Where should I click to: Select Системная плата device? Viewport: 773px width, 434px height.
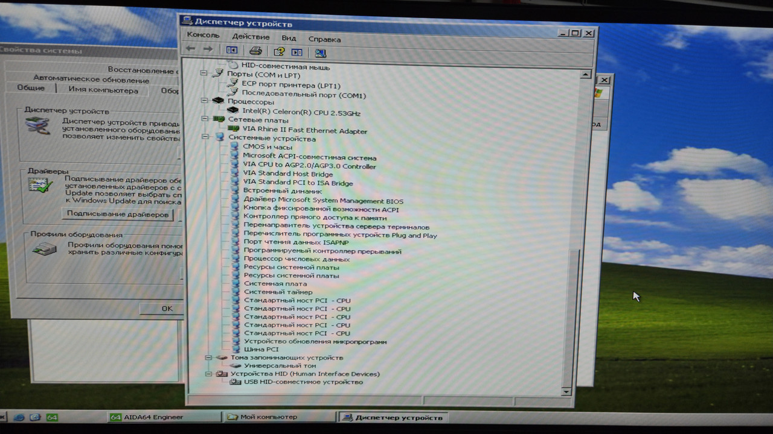tap(275, 283)
